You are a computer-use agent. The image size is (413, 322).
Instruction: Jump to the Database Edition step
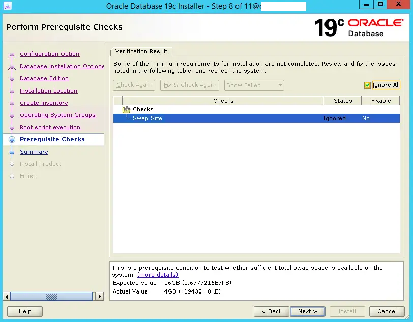[x=44, y=78]
